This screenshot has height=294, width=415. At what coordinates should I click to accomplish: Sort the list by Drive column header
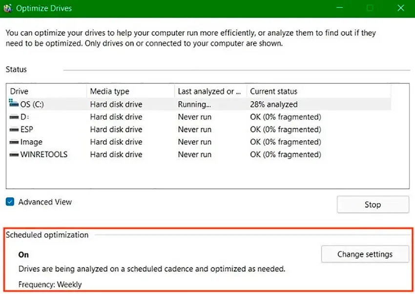click(47, 91)
